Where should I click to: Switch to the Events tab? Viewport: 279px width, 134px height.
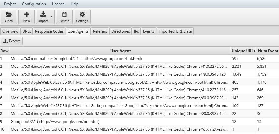[149, 31]
